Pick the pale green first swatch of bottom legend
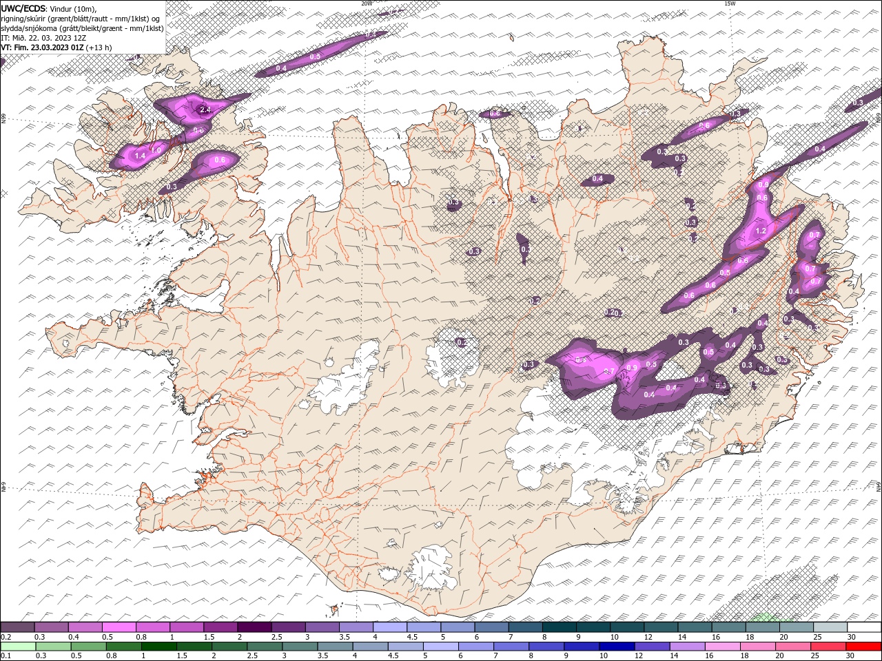The width and height of the screenshot is (882, 661). tap(18, 647)
